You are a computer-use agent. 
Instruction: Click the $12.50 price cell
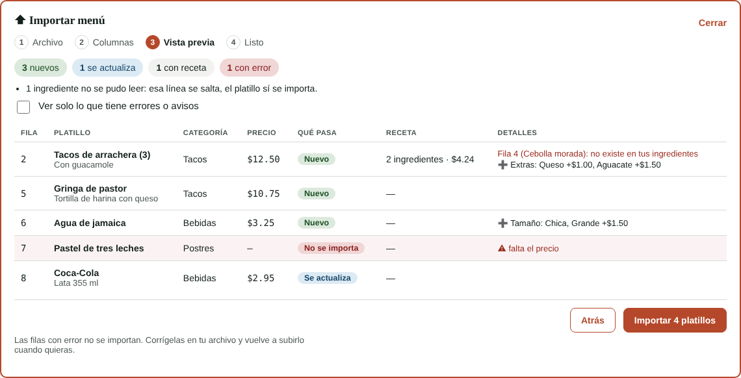263,160
